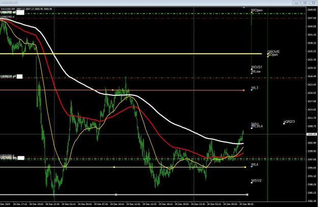Click the 19 Dec 23:35 time label
The height and width of the screenshot is (207, 318).
point(198,204)
